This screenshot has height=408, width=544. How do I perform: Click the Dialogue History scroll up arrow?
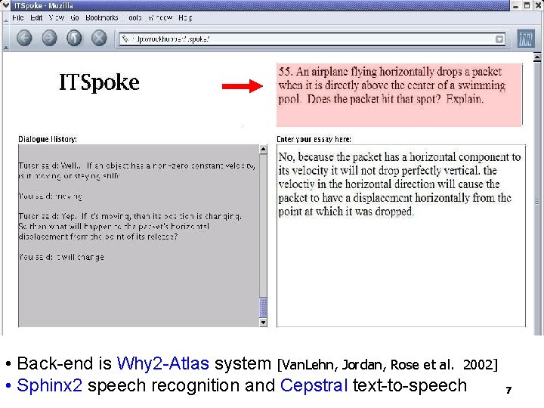point(264,149)
